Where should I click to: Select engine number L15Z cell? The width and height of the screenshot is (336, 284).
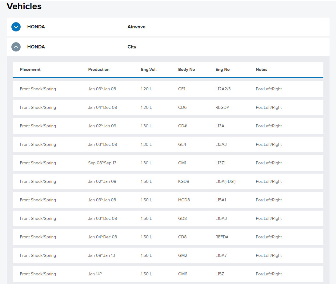[x=220, y=274]
